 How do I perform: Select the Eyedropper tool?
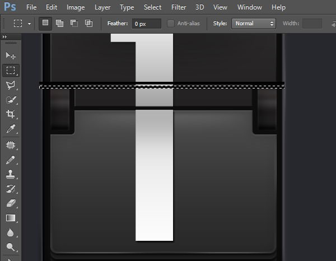point(11,129)
